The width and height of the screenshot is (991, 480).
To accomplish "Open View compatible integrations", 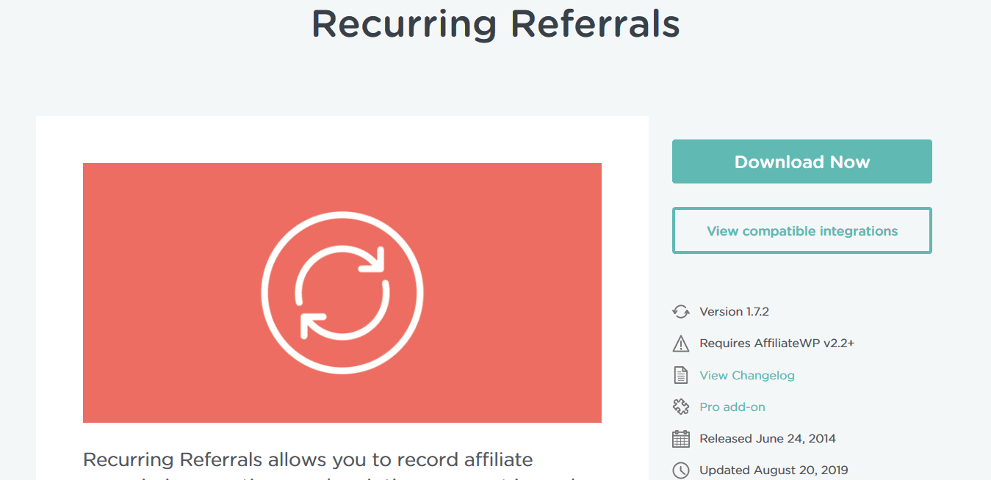I will (x=801, y=230).
